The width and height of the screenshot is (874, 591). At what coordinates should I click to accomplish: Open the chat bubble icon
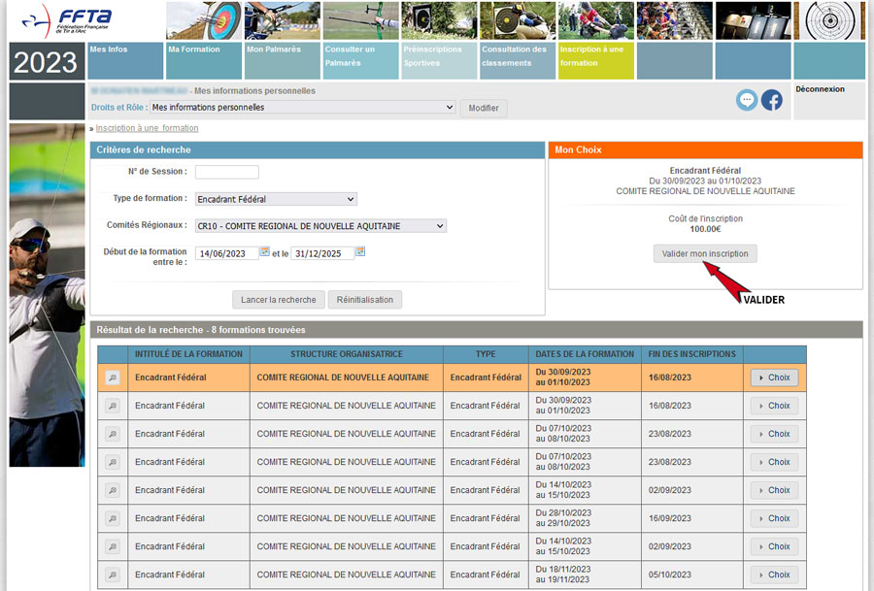[x=746, y=100]
